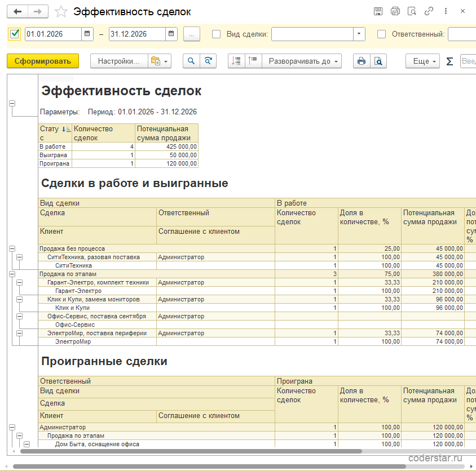
Task: Open calendar for end date 31.12.2026
Action: [x=171, y=34]
